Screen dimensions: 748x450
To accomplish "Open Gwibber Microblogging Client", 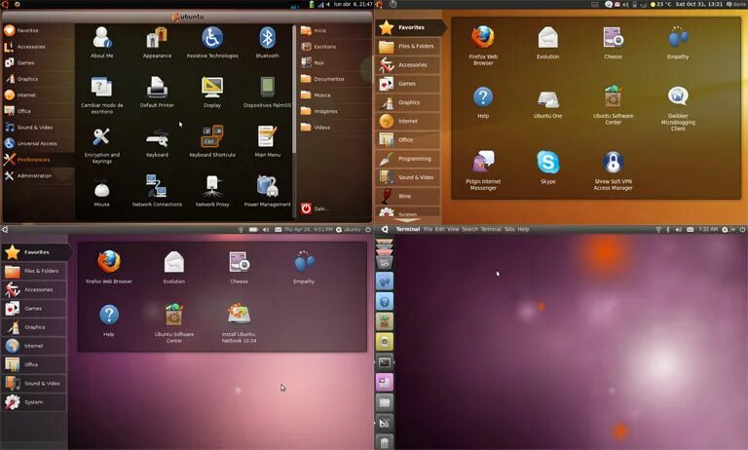I will 678,108.
